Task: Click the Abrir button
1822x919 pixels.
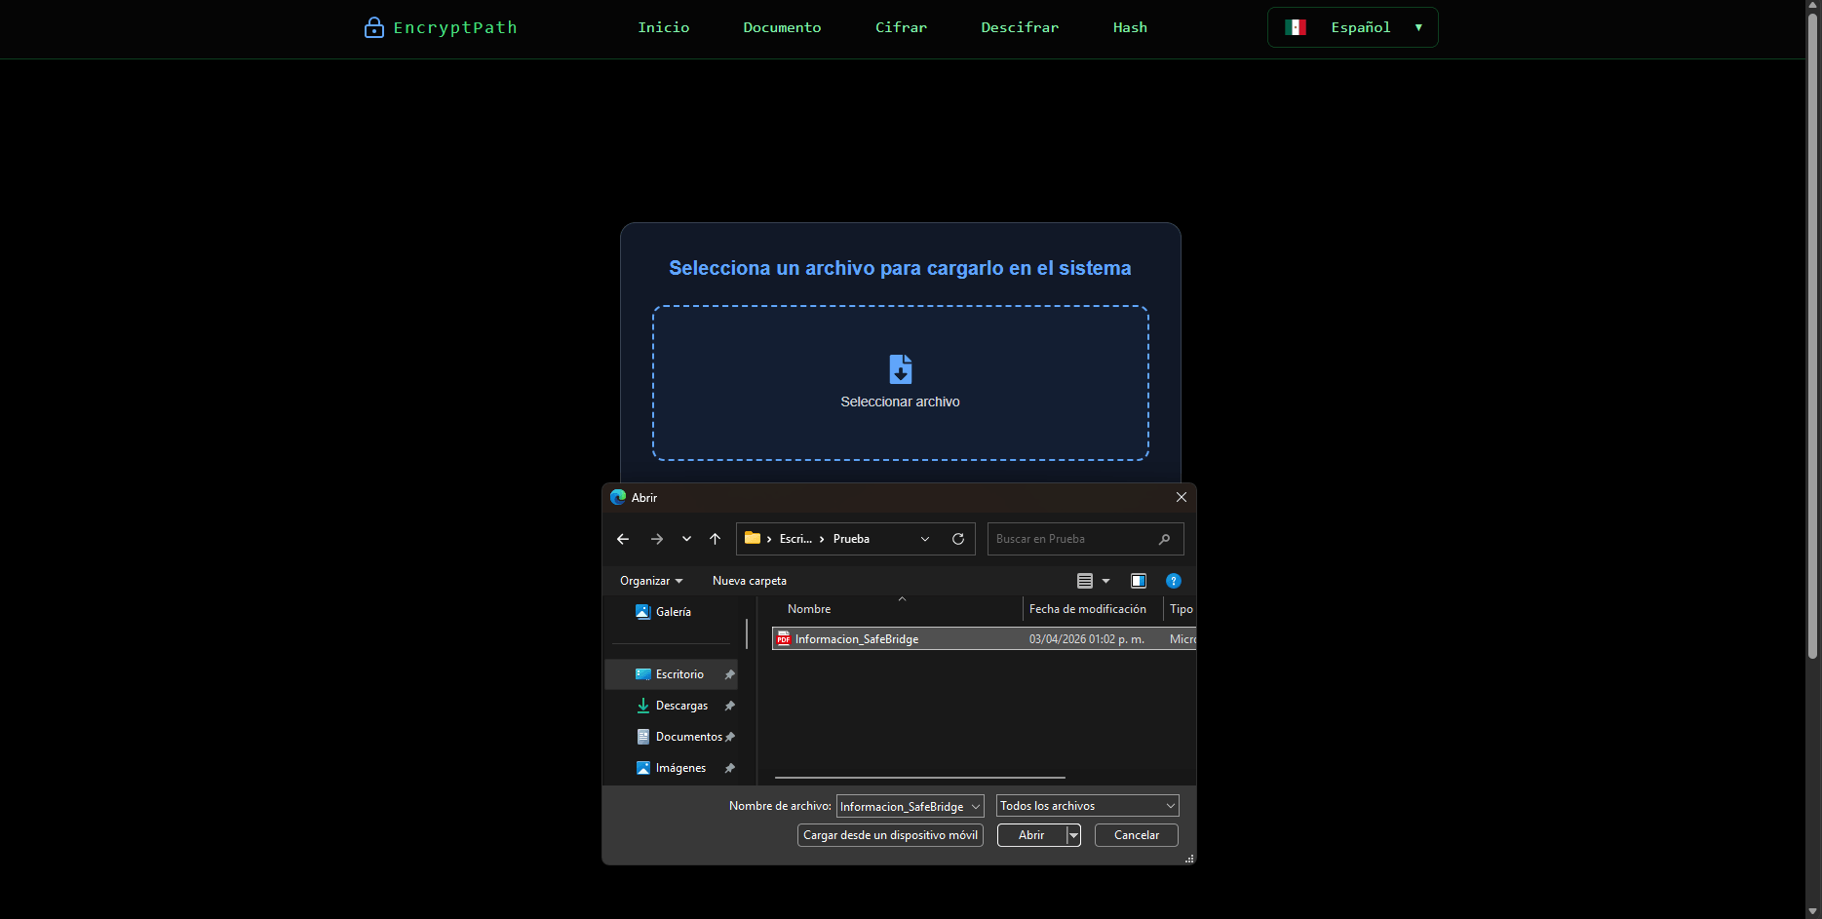Action: (1031, 835)
